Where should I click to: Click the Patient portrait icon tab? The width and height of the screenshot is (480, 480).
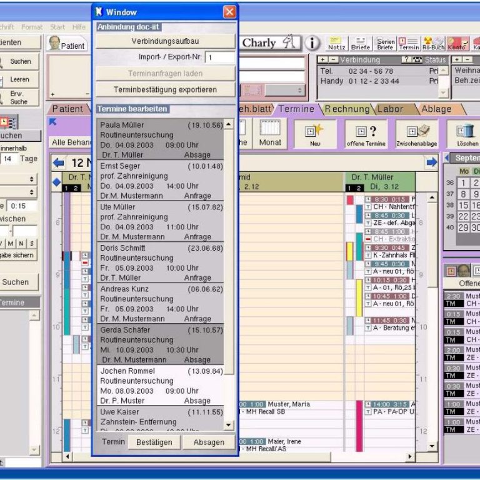pos(67,43)
